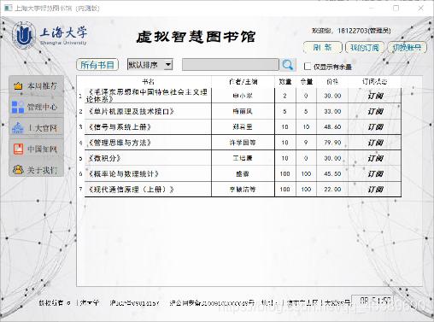Open 管理中心 in the sidebar
Image resolution: width=434 pixels, height=322 pixels.
37,107
